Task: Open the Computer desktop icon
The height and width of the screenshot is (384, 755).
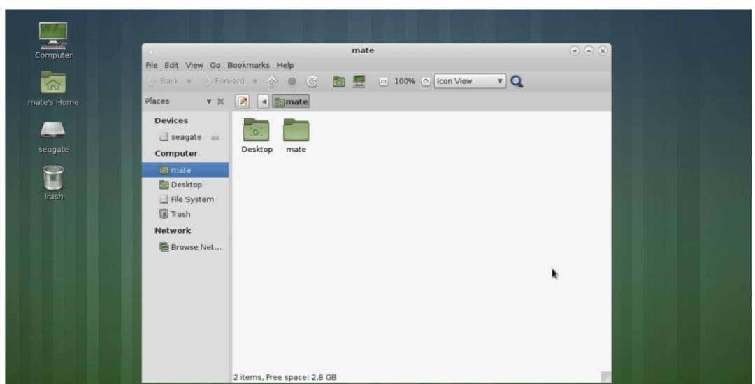Action: click(53, 41)
